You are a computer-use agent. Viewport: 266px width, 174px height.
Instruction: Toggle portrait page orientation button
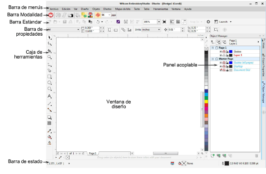(109, 30)
